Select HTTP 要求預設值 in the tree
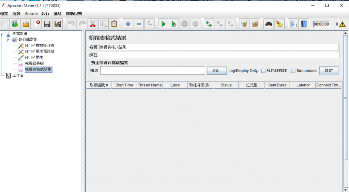The width and height of the screenshot is (349, 192). [x=40, y=51]
